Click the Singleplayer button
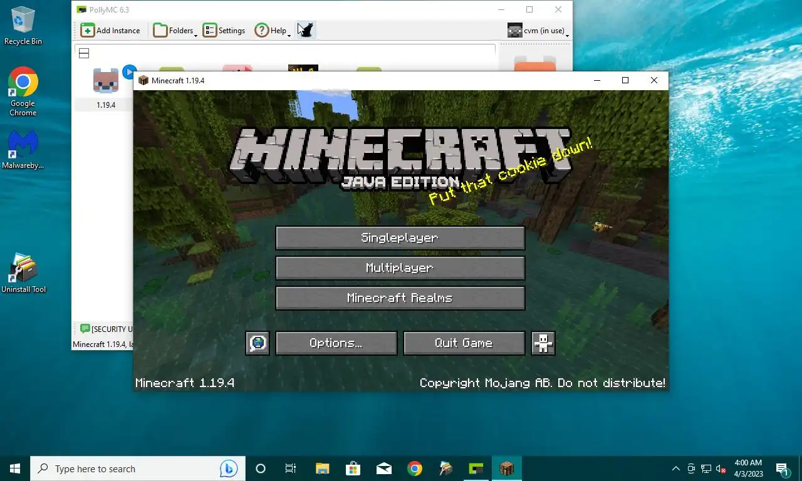 pos(400,238)
